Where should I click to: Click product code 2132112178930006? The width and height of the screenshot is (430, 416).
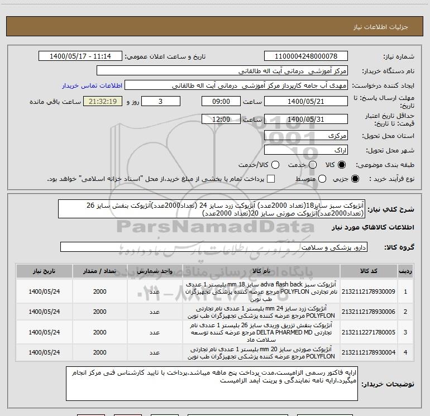point(369,312)
